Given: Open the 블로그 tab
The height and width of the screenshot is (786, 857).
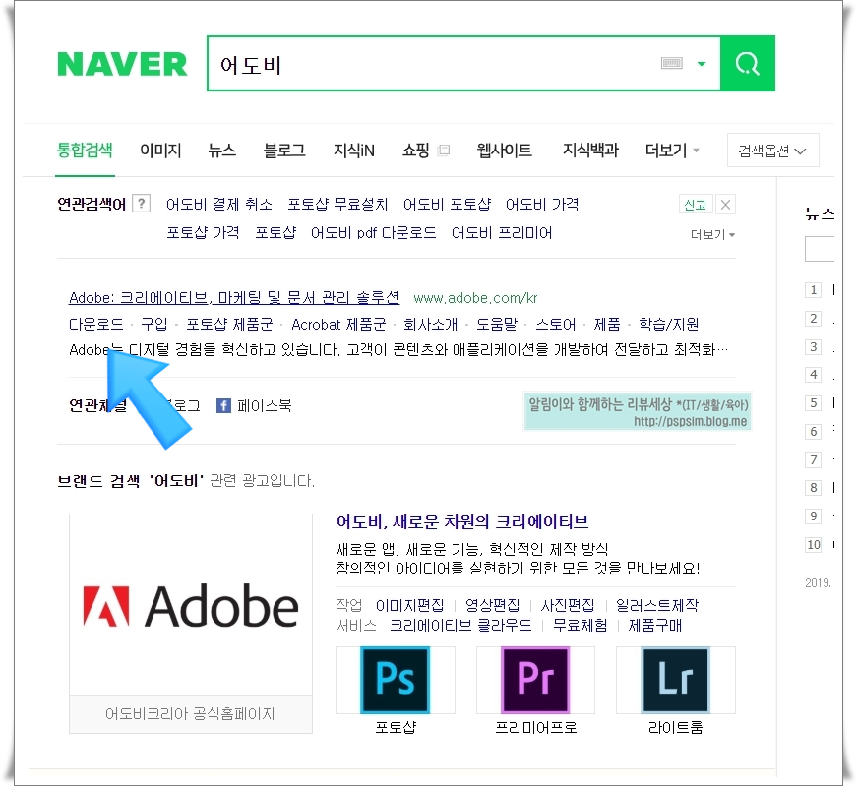Looking at the screenshot, I should coord(284,150).
